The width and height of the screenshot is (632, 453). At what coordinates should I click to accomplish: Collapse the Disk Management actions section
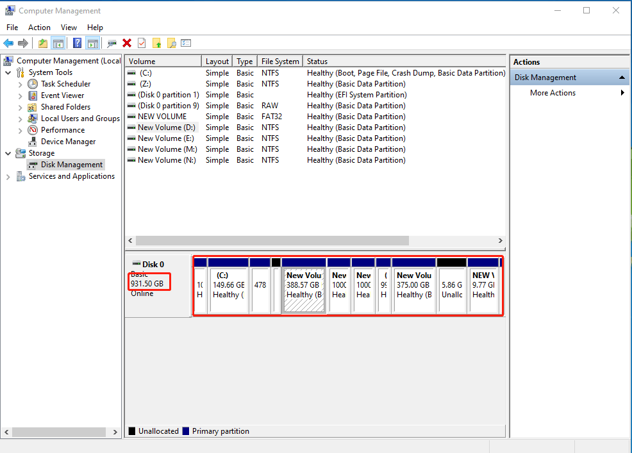point(622,78)
